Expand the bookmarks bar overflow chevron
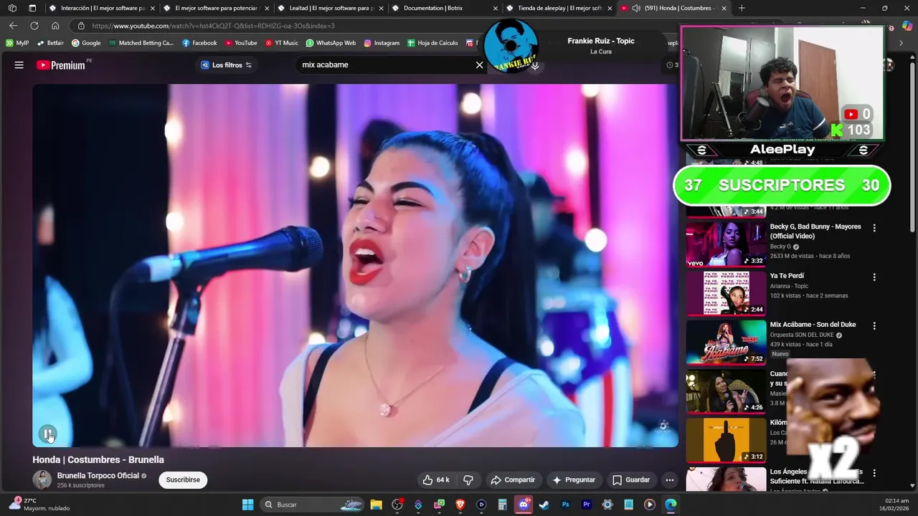The height and width of the screenshot is (516, 918). [x=901, y=43]
